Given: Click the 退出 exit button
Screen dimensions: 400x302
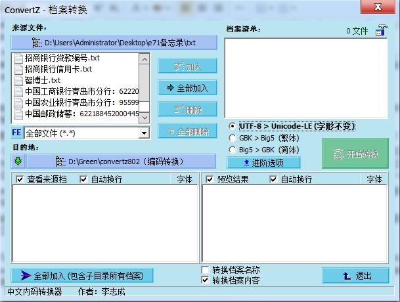Looking at the screenshot, I should pos(355,276).
